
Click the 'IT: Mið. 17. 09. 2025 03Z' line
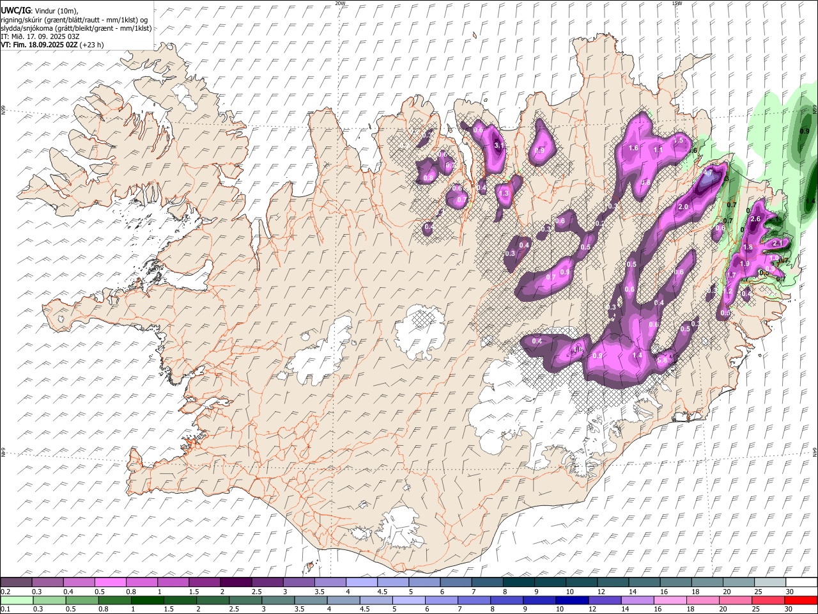[40, 36]
